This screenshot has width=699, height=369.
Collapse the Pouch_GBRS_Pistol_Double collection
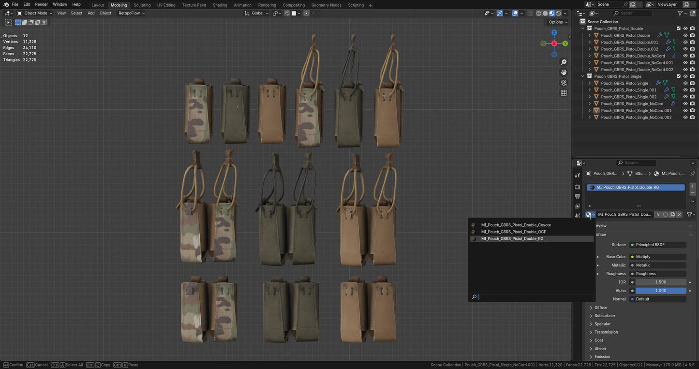click(583, 29)
